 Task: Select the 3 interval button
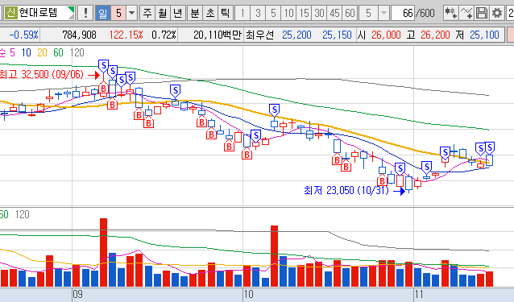pyautogui.click(x=258, y=13)
